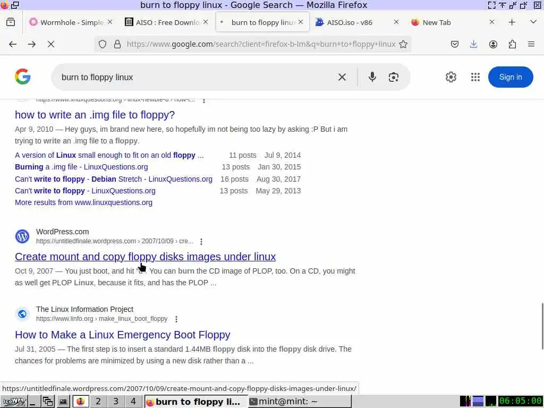The width and height of the screenshot is (544, 408).
Task: Open 'Create mount and copy floppy disks images' result
Action: (145, 257)
